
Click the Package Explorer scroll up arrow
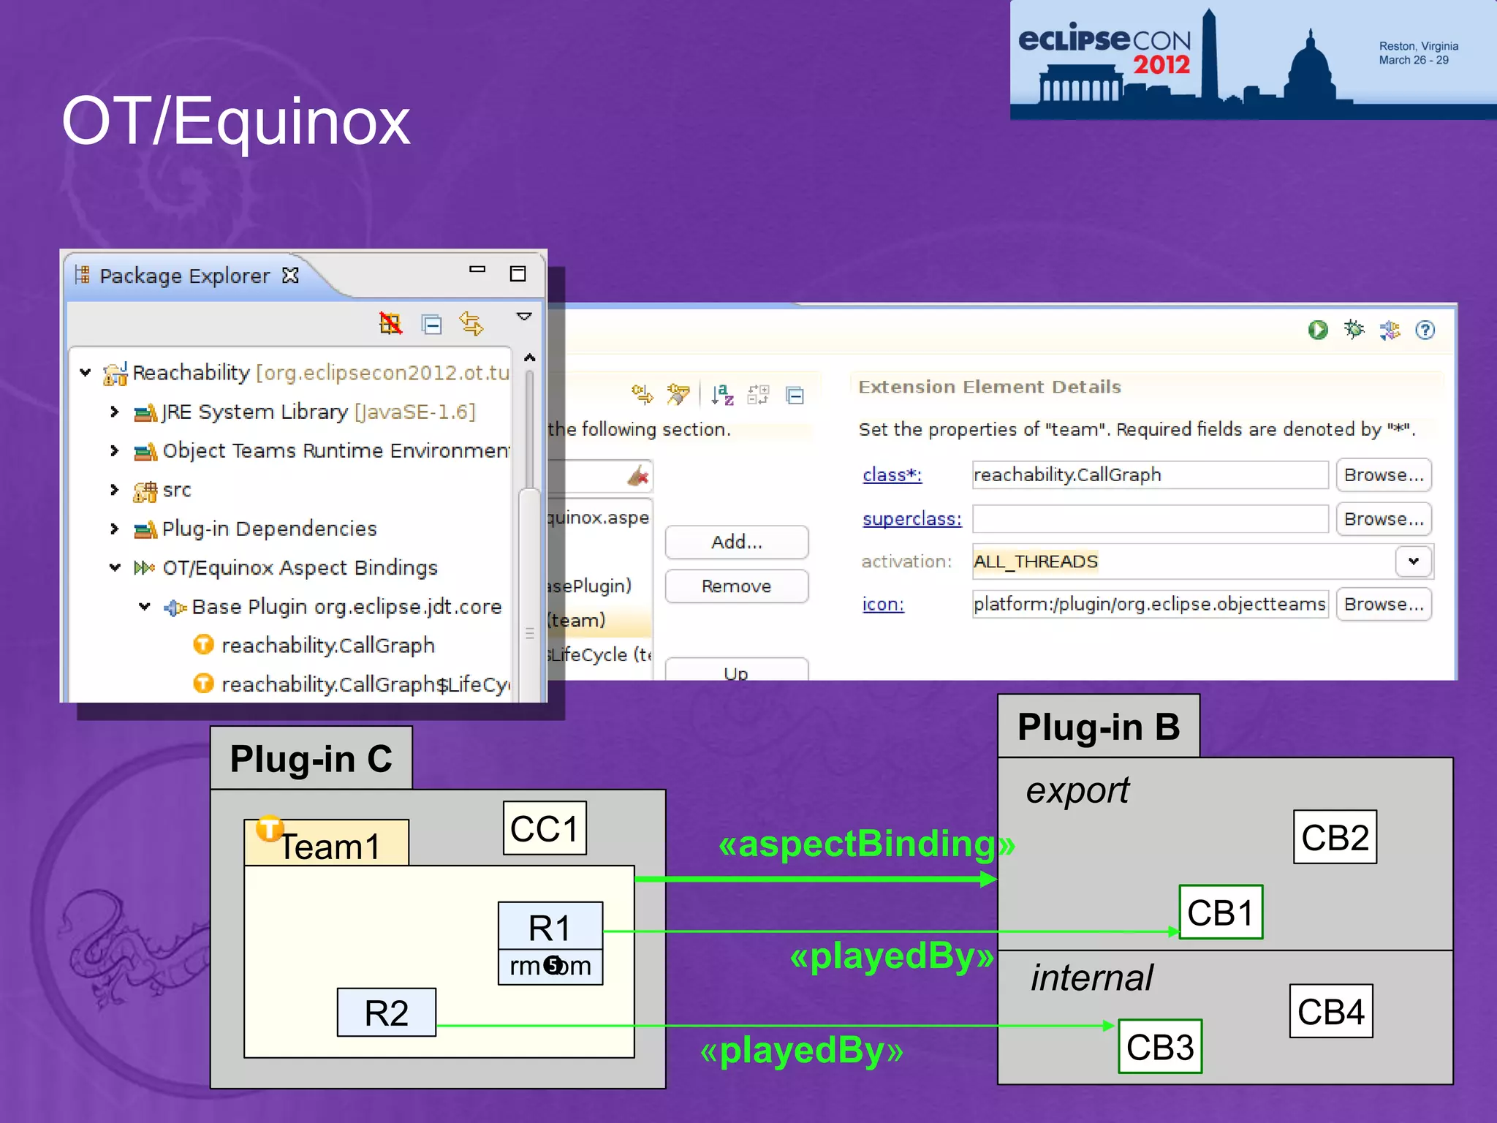pos(530,358)
